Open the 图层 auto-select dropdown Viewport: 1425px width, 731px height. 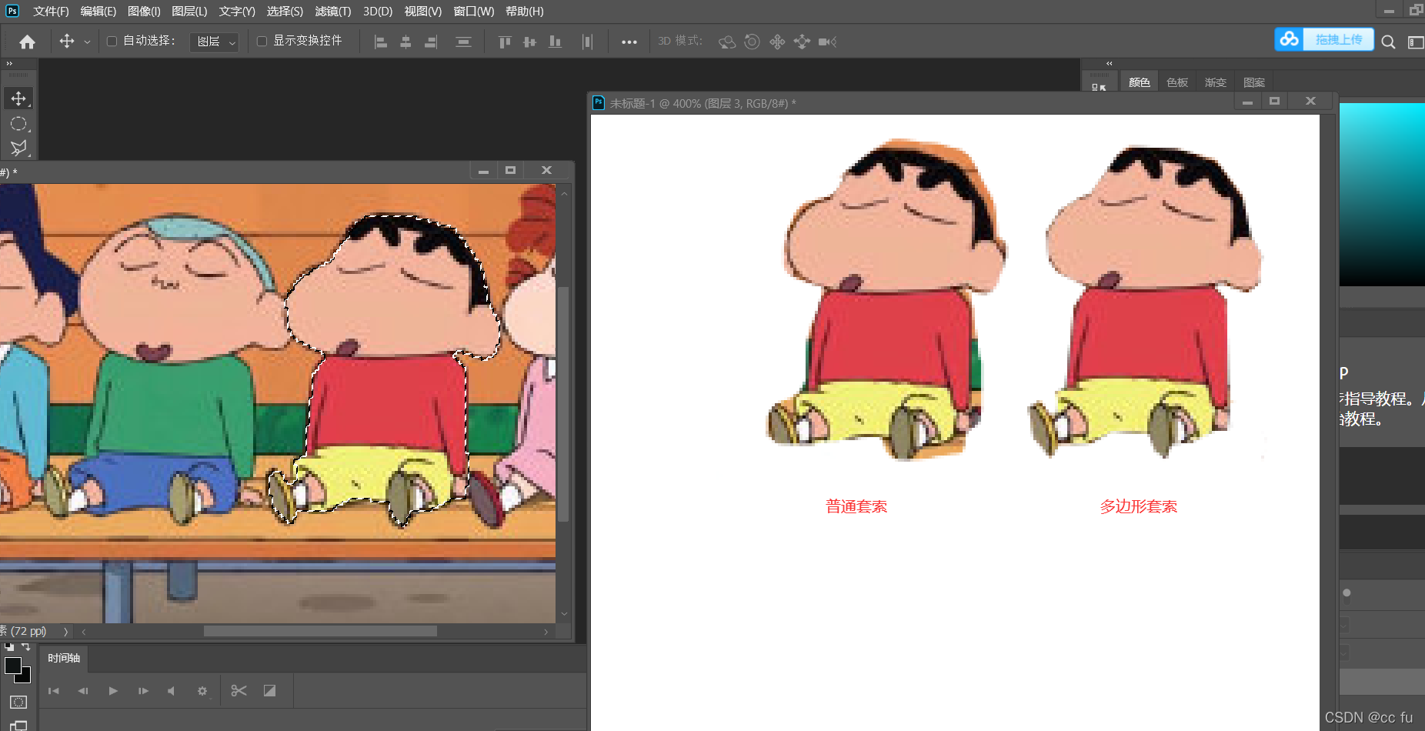[x=215, y=42]
